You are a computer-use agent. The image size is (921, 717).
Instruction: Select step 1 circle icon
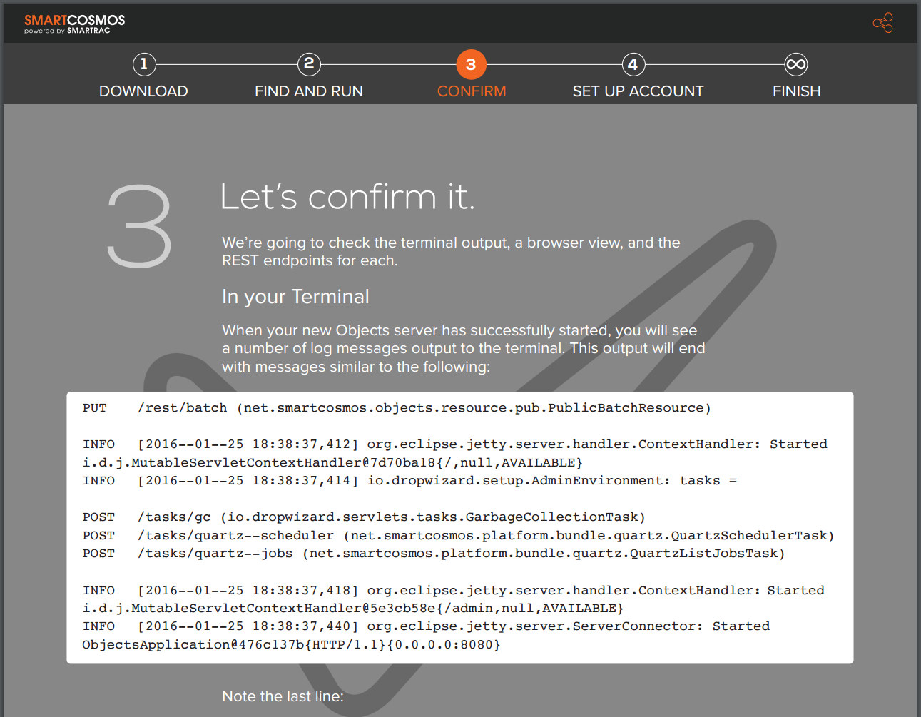pyautogui.click(x=144, y=64)
